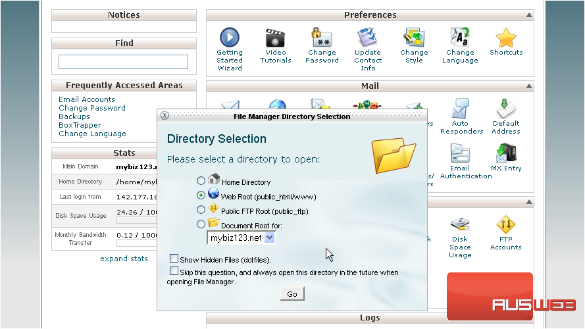Image resolution: width=585 pixels, height=329 pixels.
Task: Open FTP Accounts icon
Action: coord(506,224)
